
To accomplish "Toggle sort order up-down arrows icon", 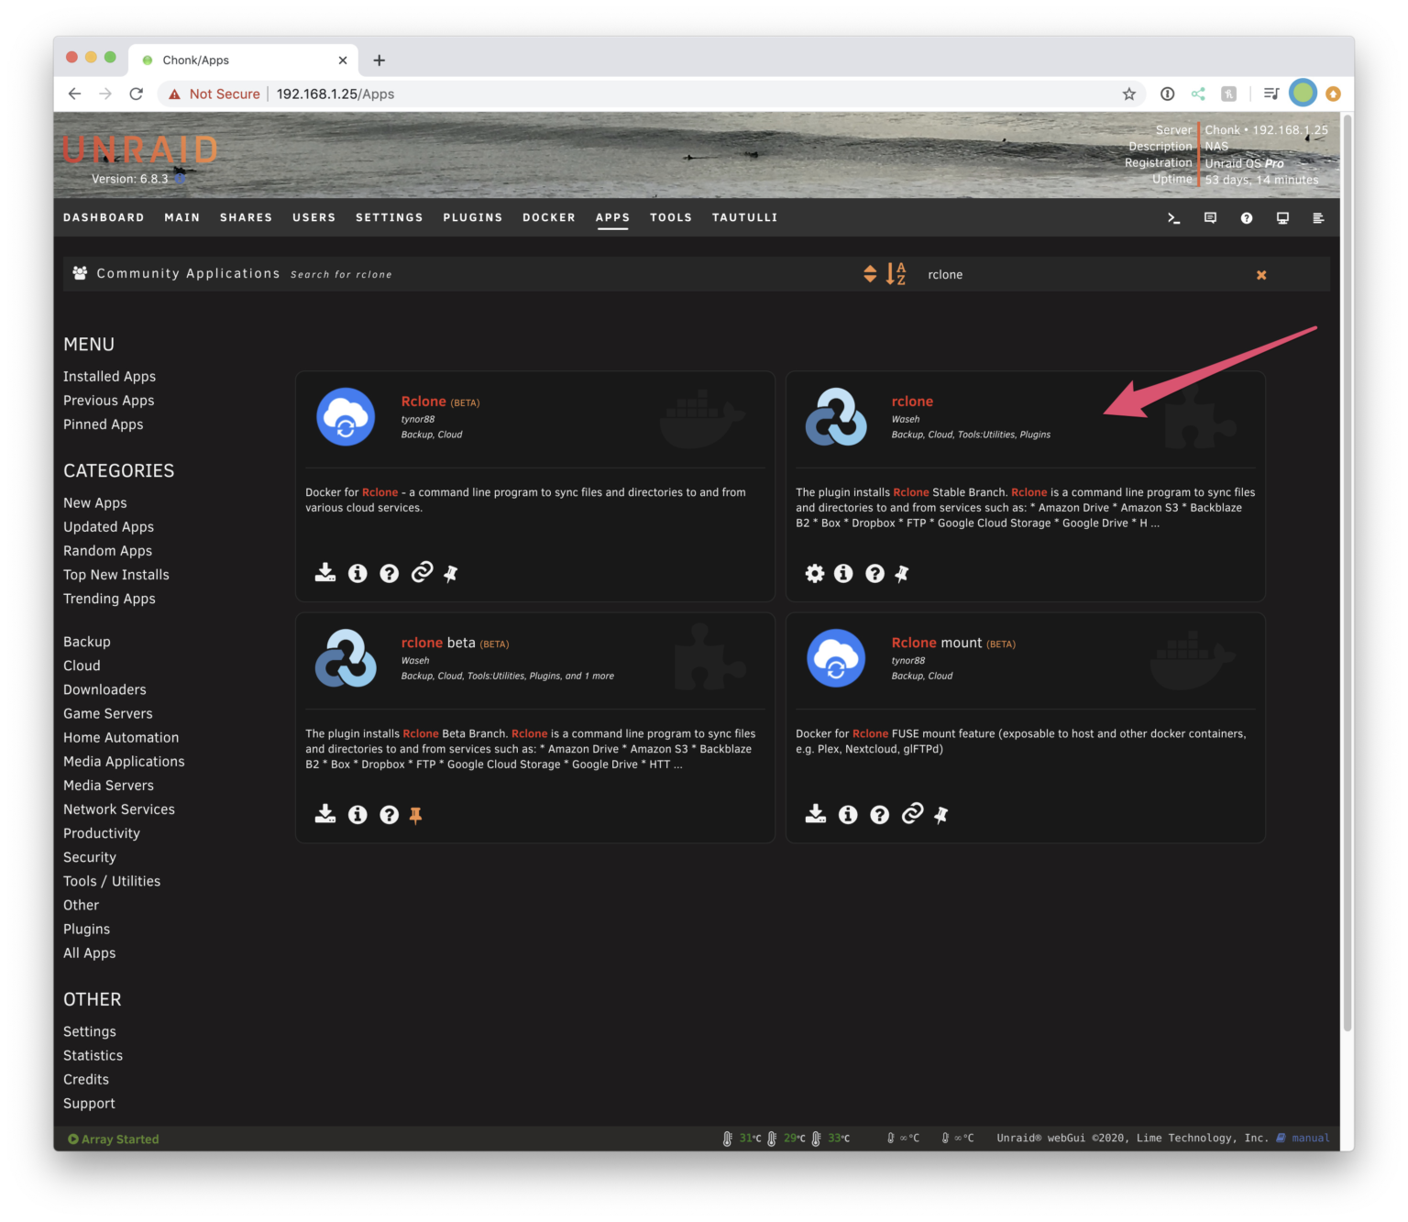I will pos(870,274).
